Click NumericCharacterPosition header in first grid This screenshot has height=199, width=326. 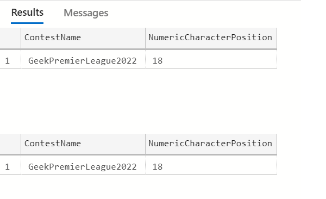pos(211,38)
